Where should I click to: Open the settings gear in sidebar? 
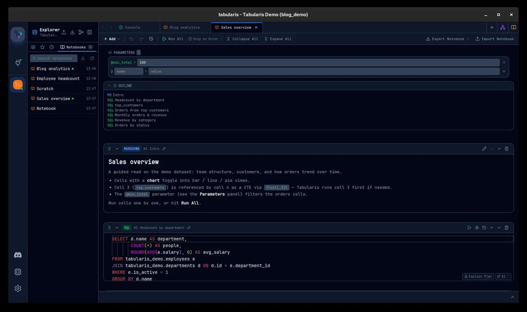click(x=18, y=289)
